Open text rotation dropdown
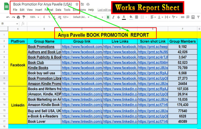201x129 pixels. [x=175, y=17]
